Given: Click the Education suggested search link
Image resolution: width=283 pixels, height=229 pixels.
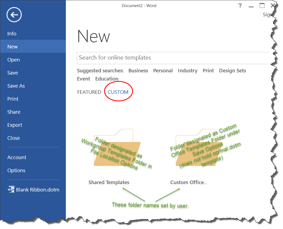Looking at the screenshot, I should (x=107, y=79).
